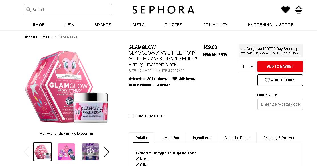This screenshot has width=317, height=166.
Task: Go to the Masks breadcrumb link
Action: point(48,37)
